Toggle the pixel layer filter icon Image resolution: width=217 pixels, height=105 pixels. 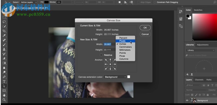[x=204, y=85]
